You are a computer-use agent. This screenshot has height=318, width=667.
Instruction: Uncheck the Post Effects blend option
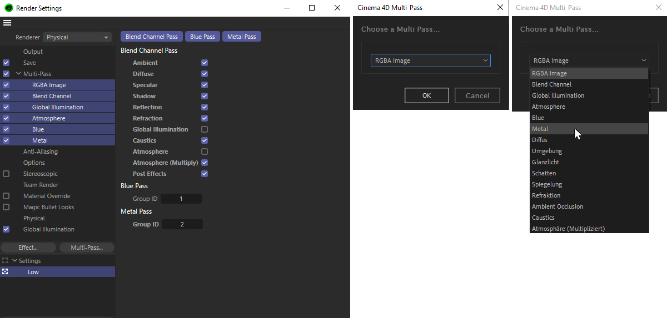(x=205, y=174)
